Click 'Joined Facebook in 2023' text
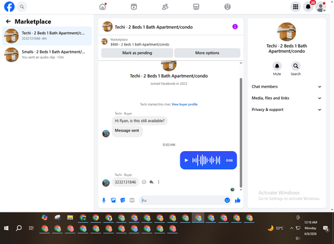 point(168,84)
